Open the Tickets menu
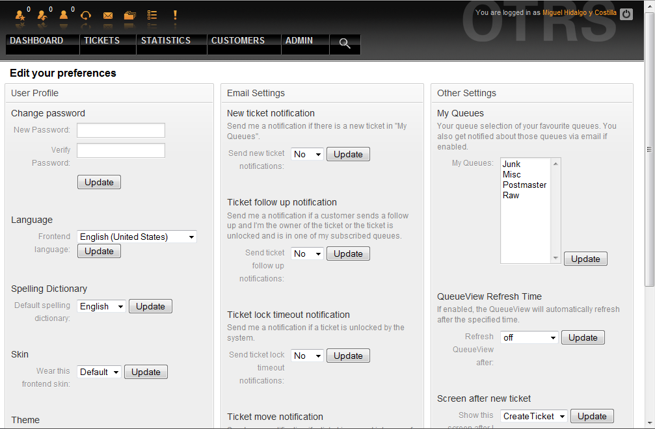The width and height of the screenshot is (655, 429). [x=101, y=40]
